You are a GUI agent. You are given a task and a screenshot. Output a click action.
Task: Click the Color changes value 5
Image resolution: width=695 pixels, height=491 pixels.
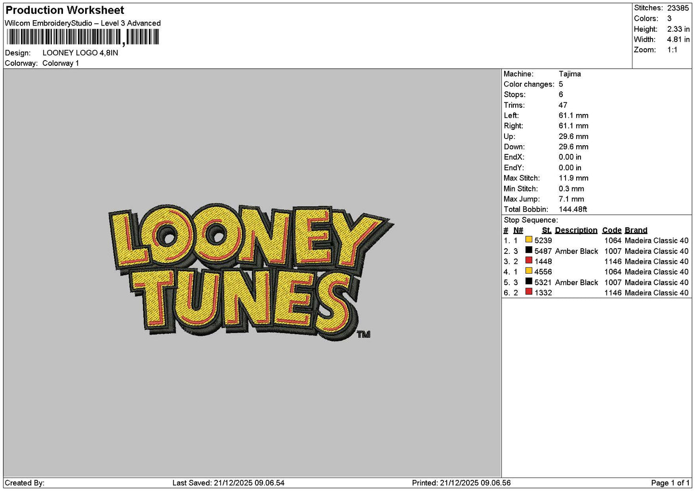click(561, 84)
